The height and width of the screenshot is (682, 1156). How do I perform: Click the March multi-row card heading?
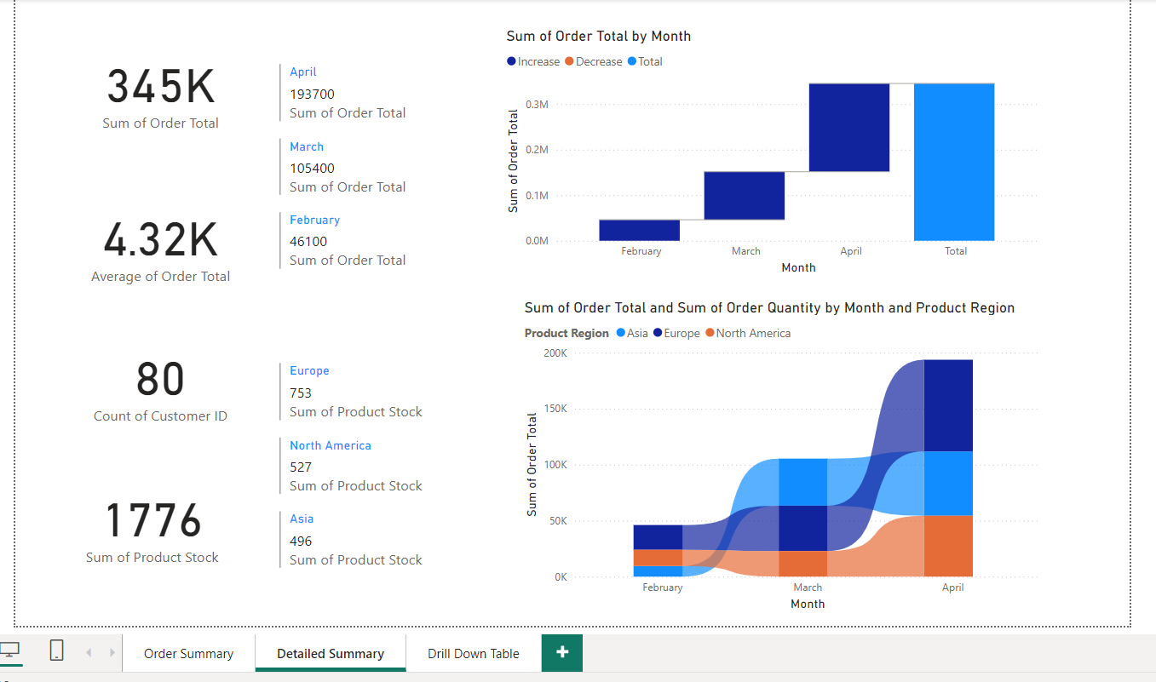(x=307, y=146)
